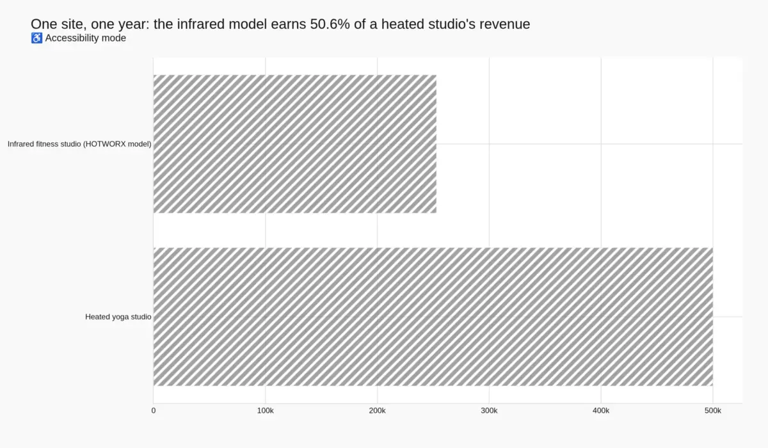This screenshot has width=768, height=448.
Task: Click the '100k' x-axis tick label
Action: click(x=266, y=410)
